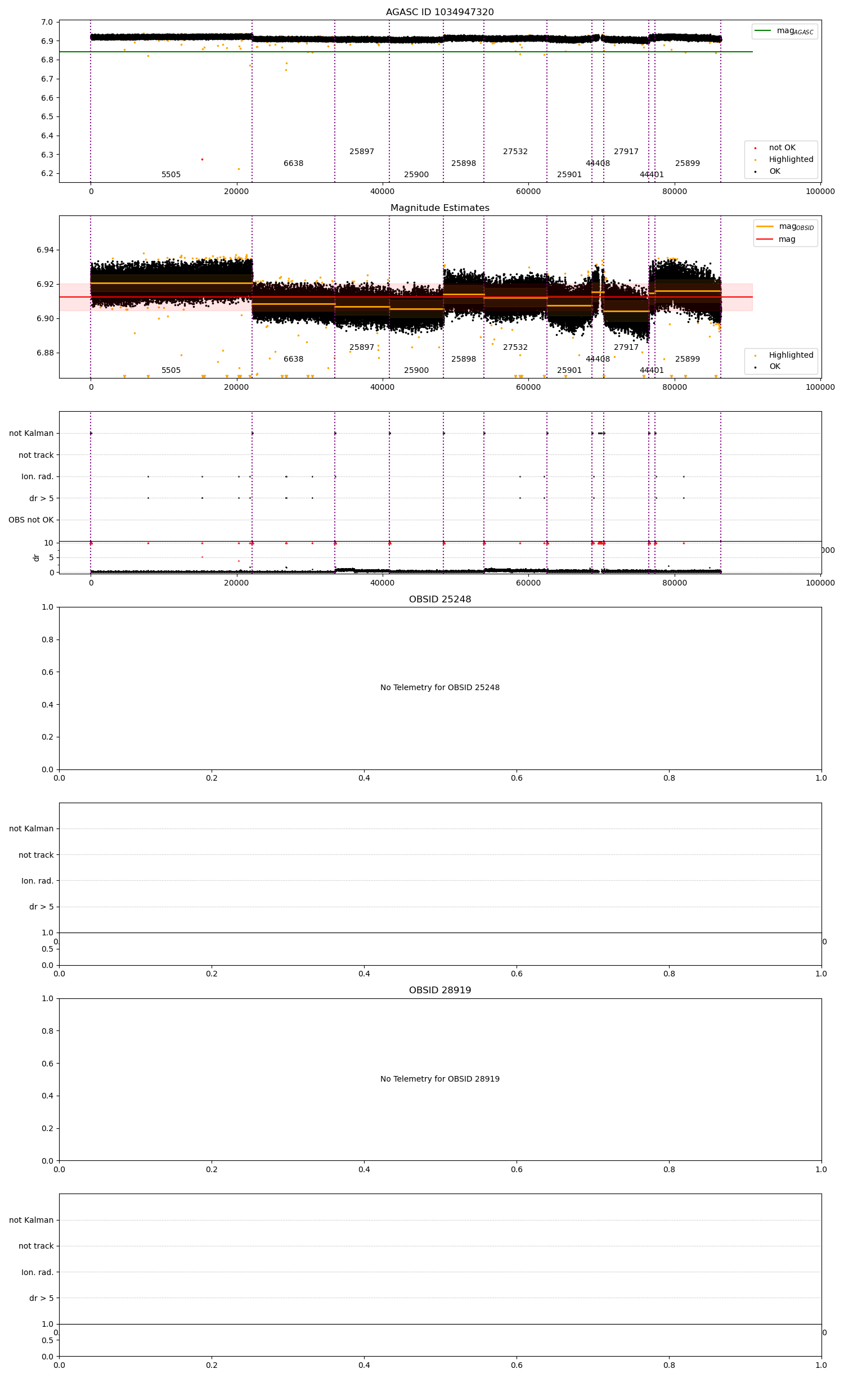Click OBSID label "27917" in the top plot
This screenshot has width=844, height=1378.
point(626,151)
